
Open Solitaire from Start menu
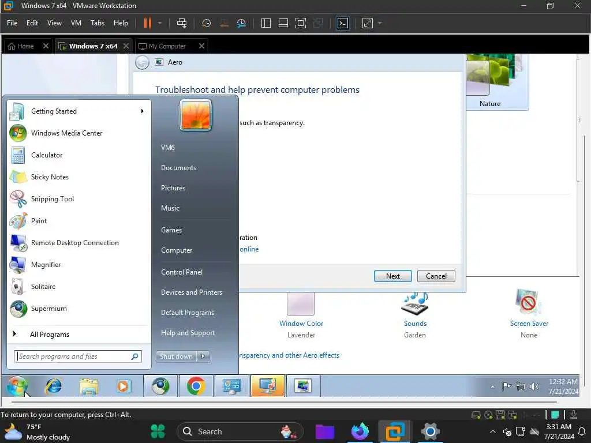click(x=78, y=287)
